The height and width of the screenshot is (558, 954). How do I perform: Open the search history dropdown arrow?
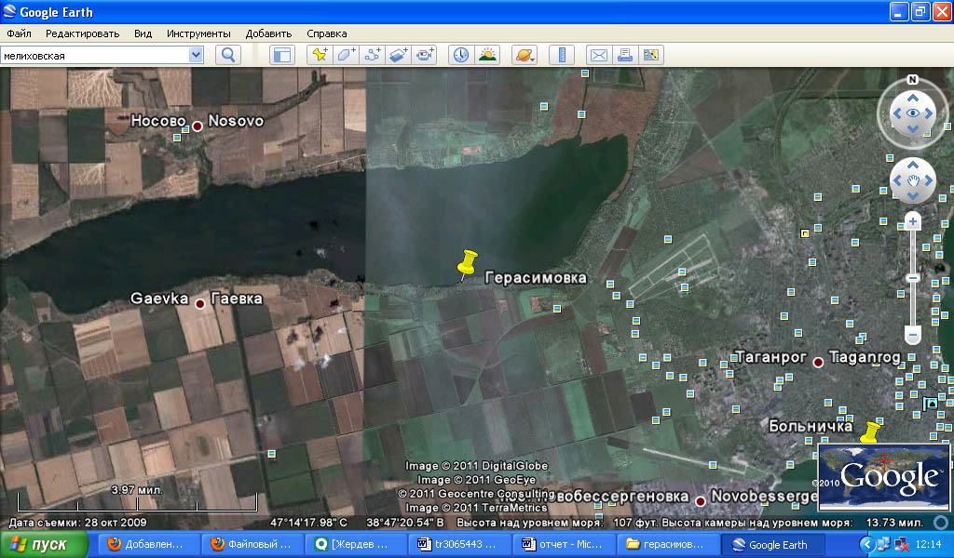[x=196, y=55]
